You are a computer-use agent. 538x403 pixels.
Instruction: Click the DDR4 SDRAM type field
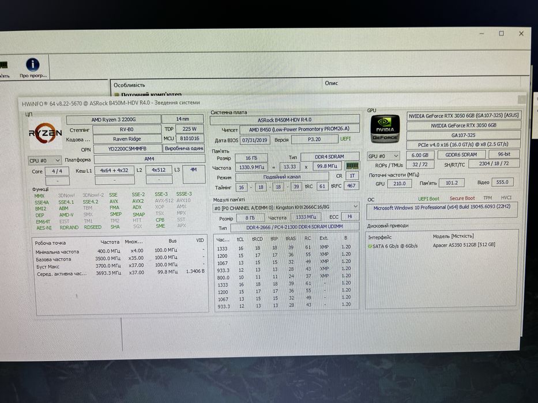coord(329,157)
